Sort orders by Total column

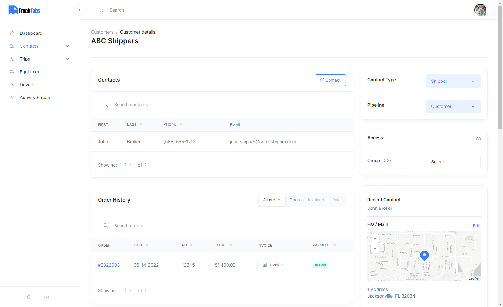click(x=231, y=245)
